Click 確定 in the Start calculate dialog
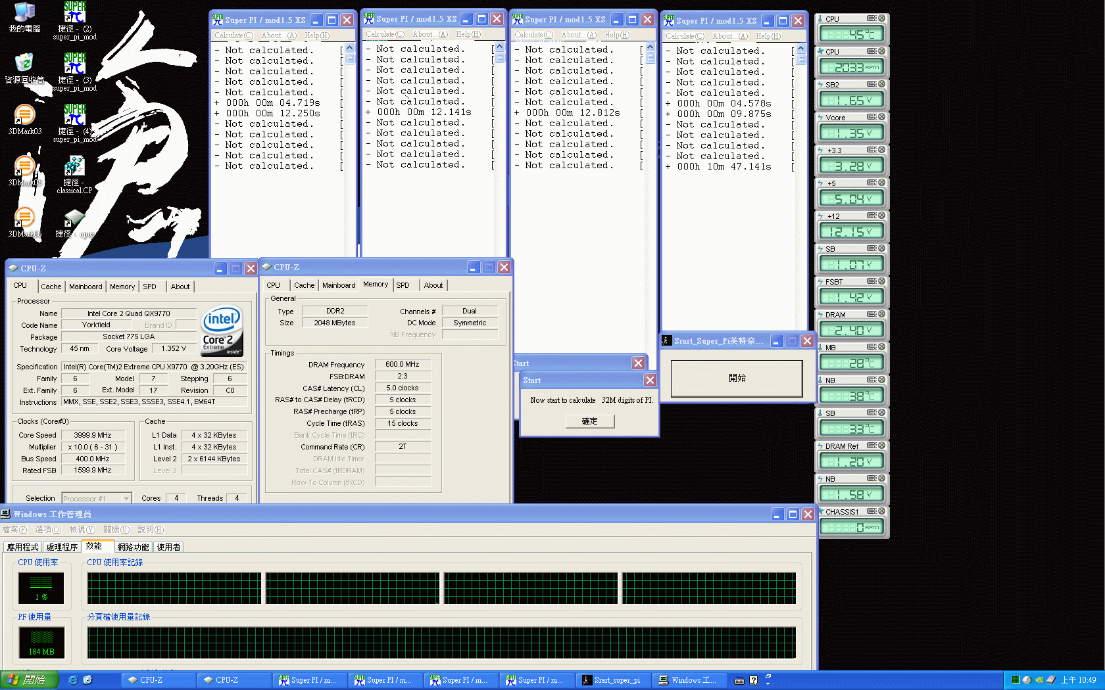This screenshot has height=690, width=1105. [590, 421]
